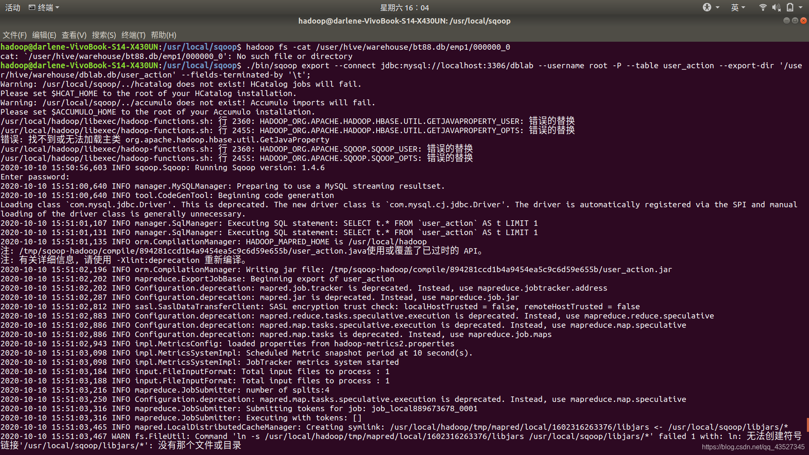Click the 'Preparing to use a MySQL streaming resultset' line
This screenshot has height=455, width=809.
point(222,186)
